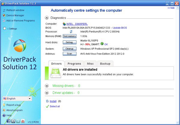Screen dimensions: 180x125
Task: Click the Select all link
Action: click(55, 106)
